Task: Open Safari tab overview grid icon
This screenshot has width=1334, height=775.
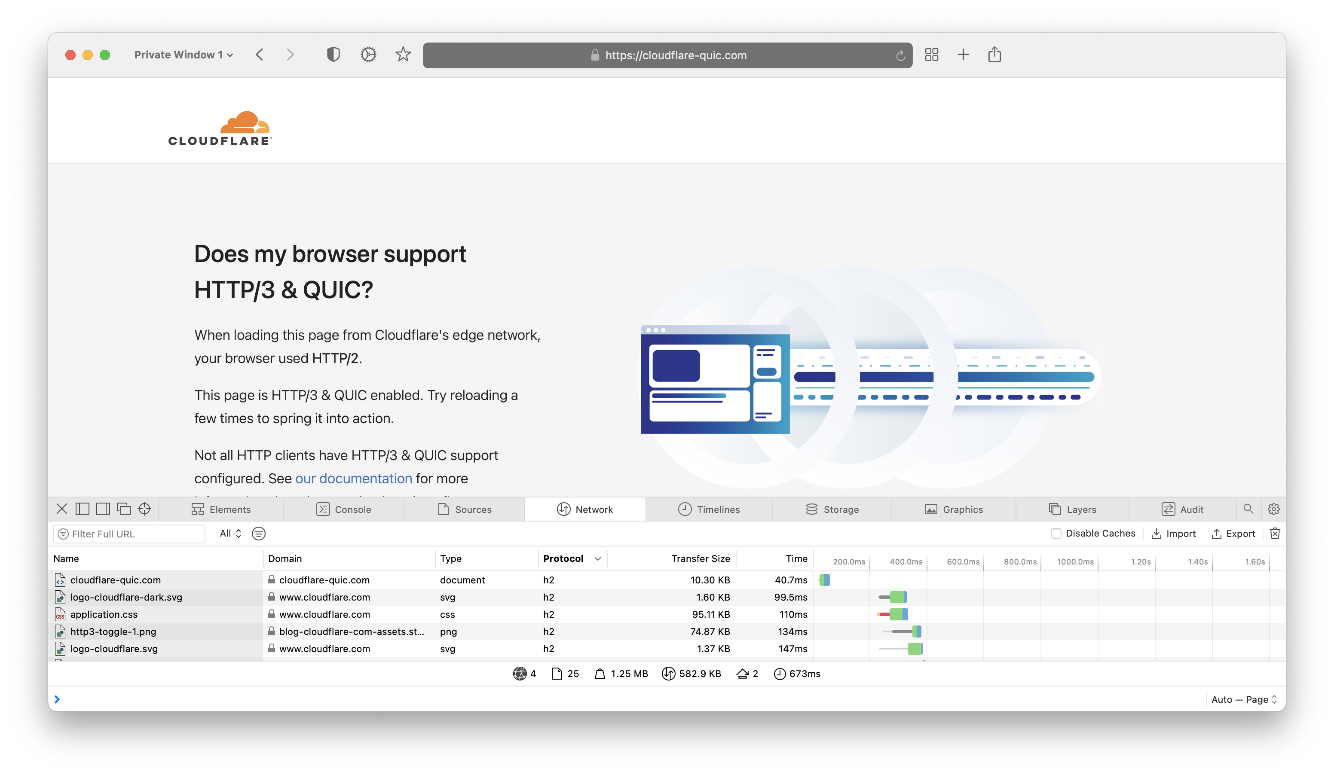Action: [932, 55]
